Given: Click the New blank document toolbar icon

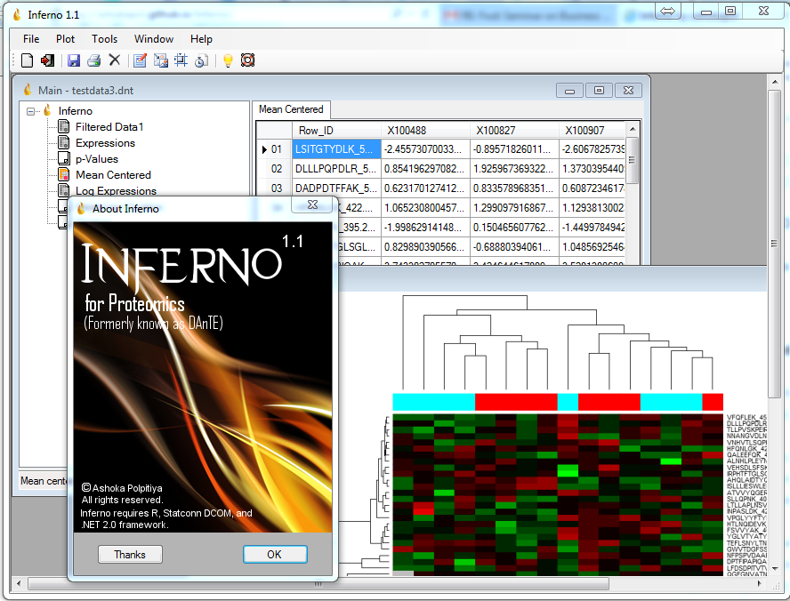Looking at the screenshot, I should pyautogui.click(x=28, y=60).
